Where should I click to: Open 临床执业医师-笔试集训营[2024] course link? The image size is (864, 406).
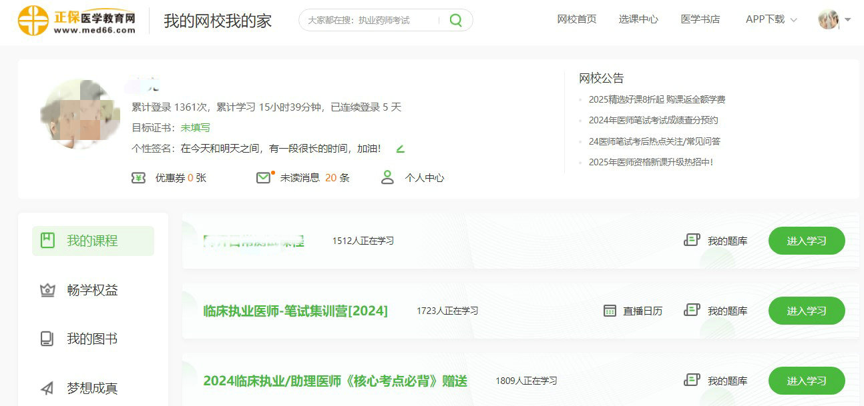click(295, 311)
